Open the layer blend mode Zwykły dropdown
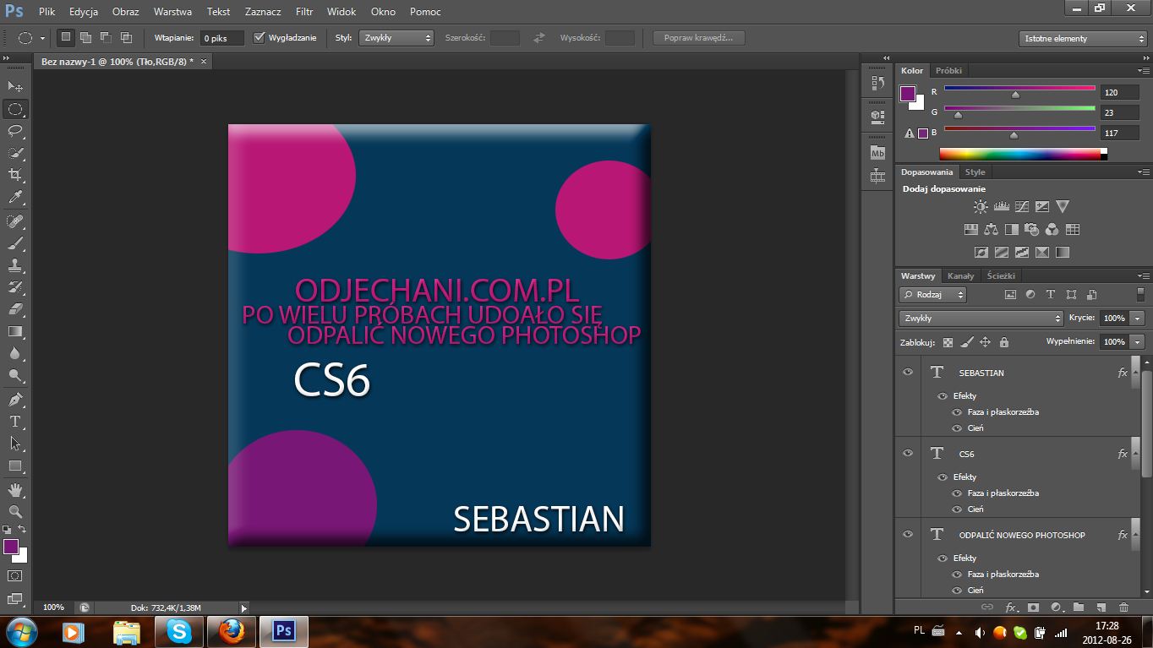This screenshot has width=1153, height=648. [x=981, y=318]
